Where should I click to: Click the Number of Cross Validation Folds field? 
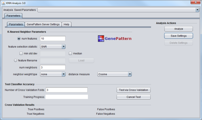tap(66, 90)
